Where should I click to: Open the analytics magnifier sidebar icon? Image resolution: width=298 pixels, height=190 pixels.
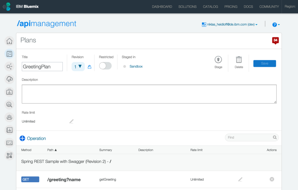pos(9,105)
